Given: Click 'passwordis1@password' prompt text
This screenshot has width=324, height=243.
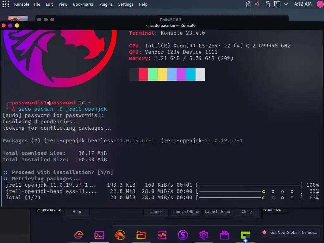Looking at the screenshot, I should pos(44,103).
